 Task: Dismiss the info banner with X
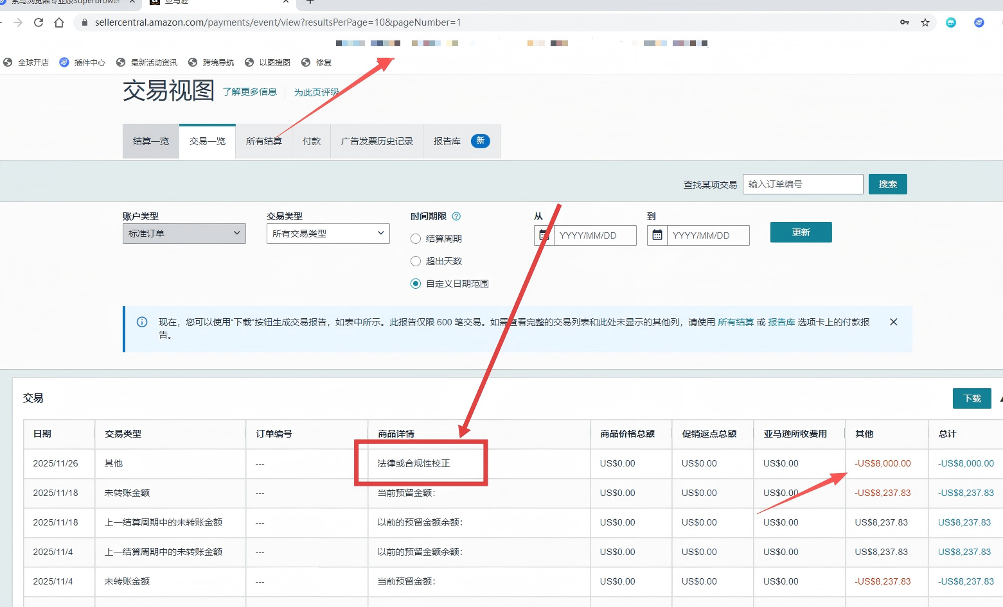[893, 322]
